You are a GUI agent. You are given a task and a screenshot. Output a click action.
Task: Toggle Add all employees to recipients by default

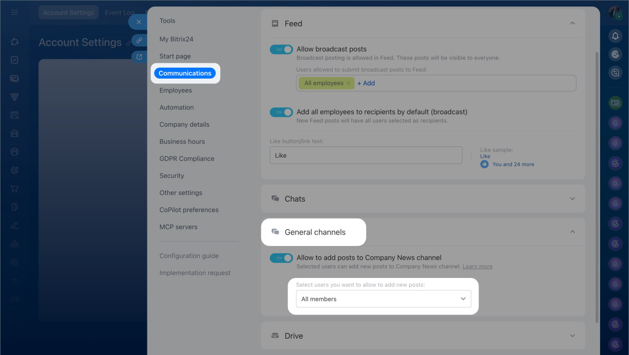pyautogui.click(x=281, y=112)
